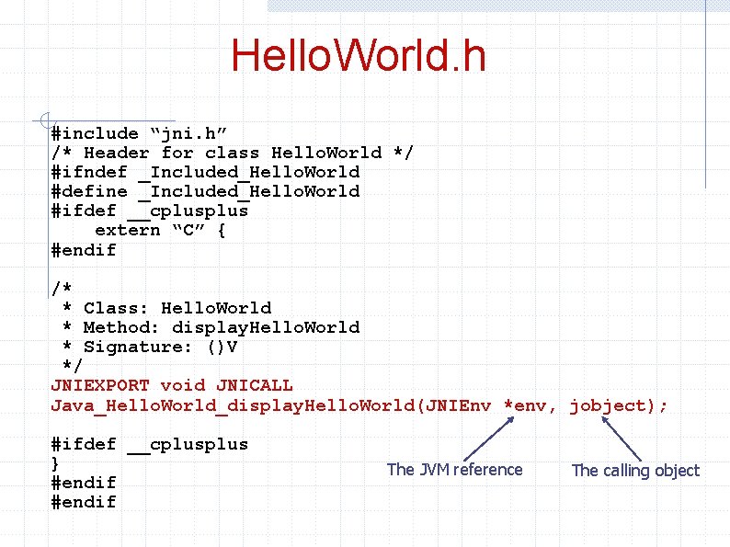Click the jobject parameter

pos(608,406)
